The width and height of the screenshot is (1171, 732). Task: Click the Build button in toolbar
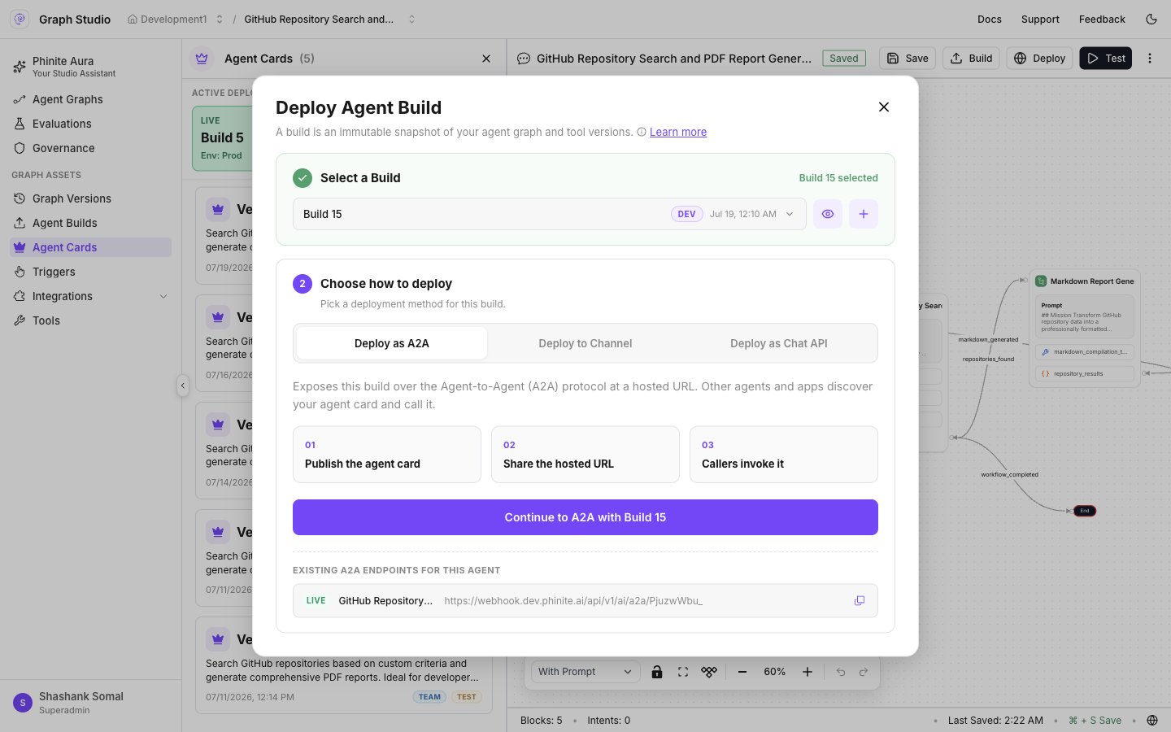(x=972, y=59)
